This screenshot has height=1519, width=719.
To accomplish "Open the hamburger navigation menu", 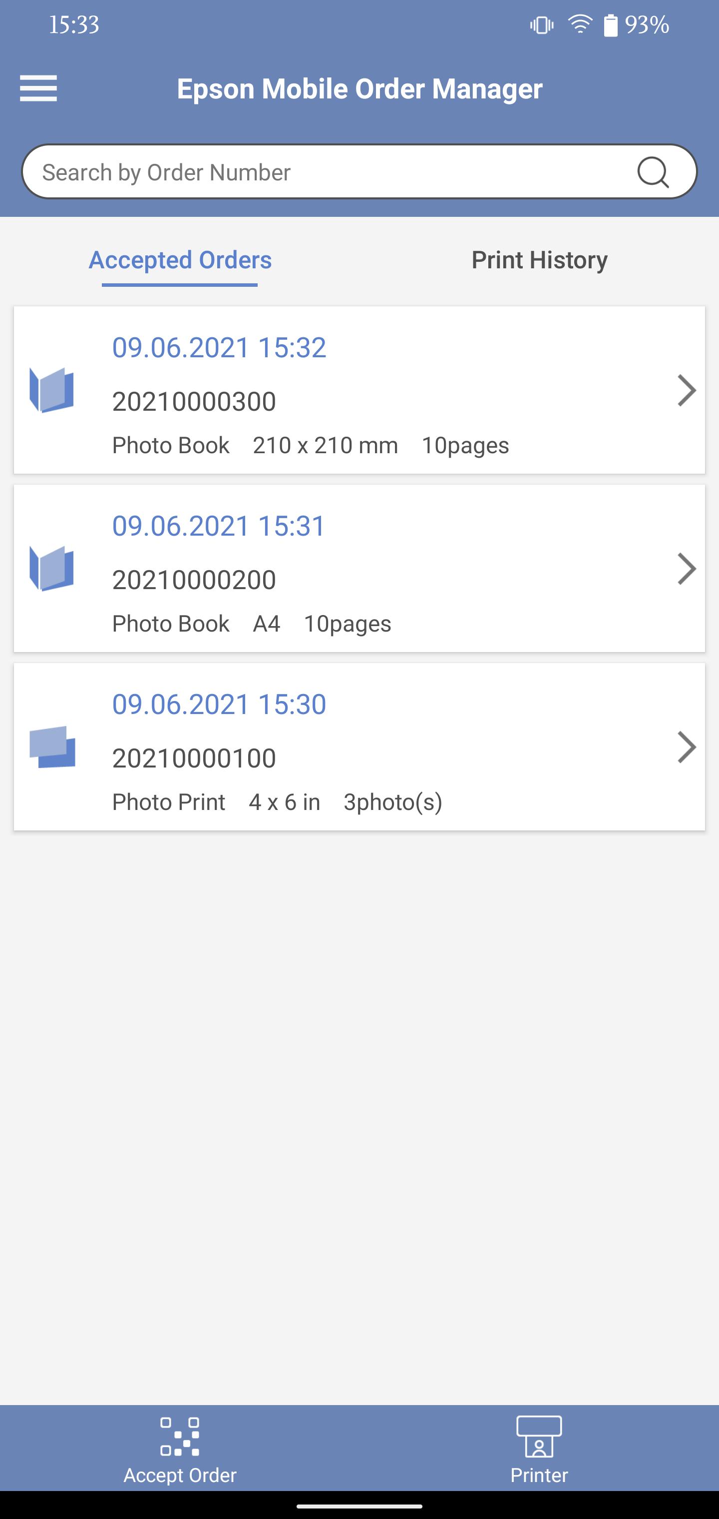I will coord(38,88).
